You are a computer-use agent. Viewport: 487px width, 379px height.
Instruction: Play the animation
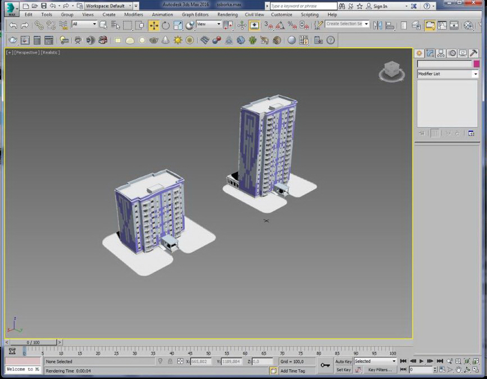tap(421, 361)
